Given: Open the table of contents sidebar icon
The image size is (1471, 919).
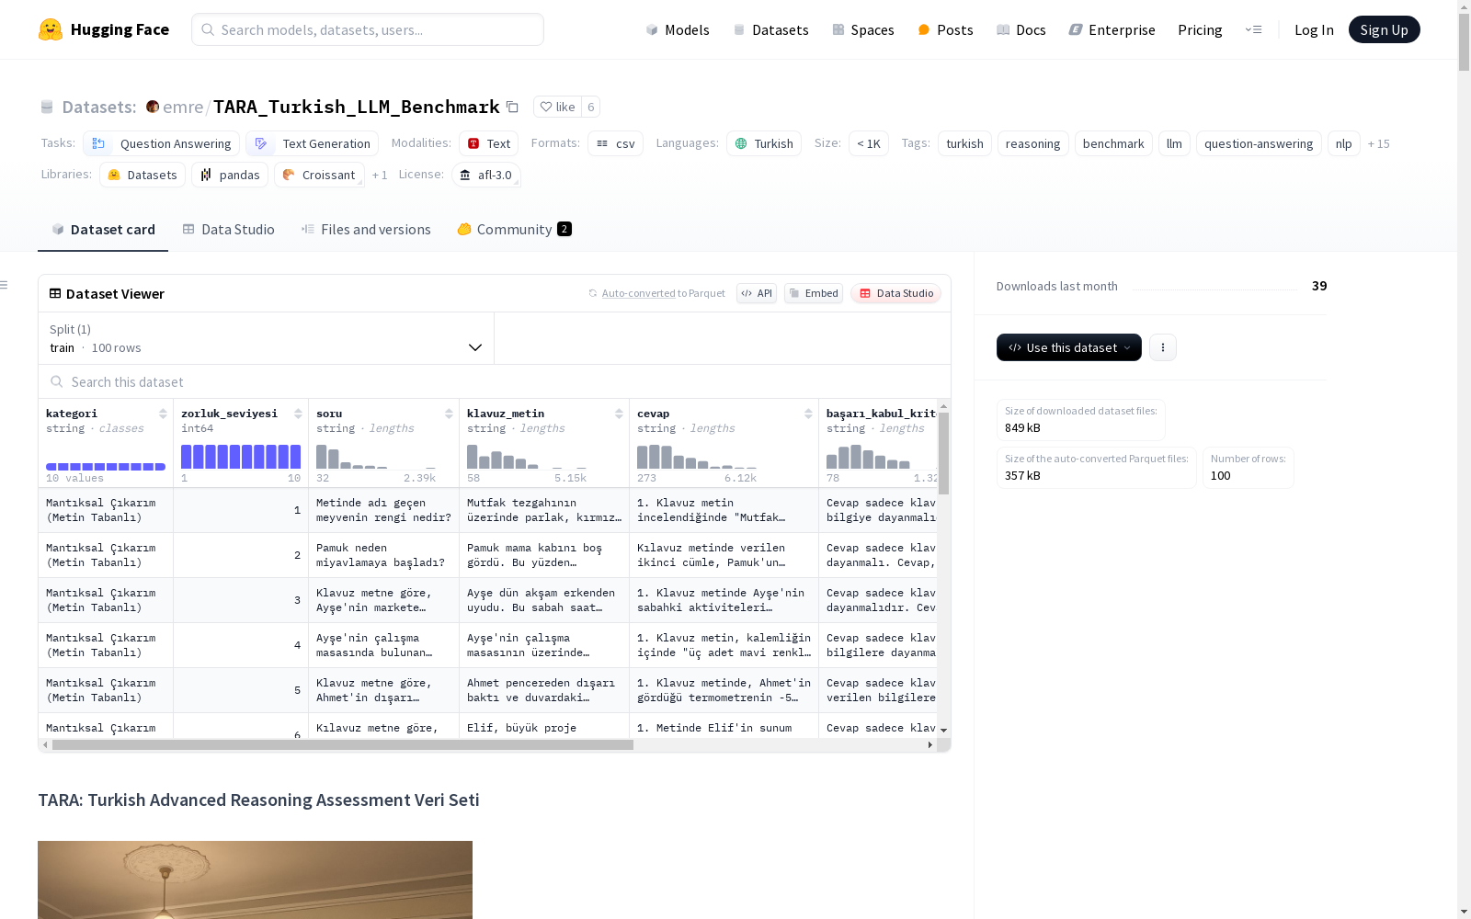Looking at the screenshot, I should click(4, 285).
